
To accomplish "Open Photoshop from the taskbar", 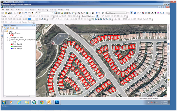I will click(57, 102).
